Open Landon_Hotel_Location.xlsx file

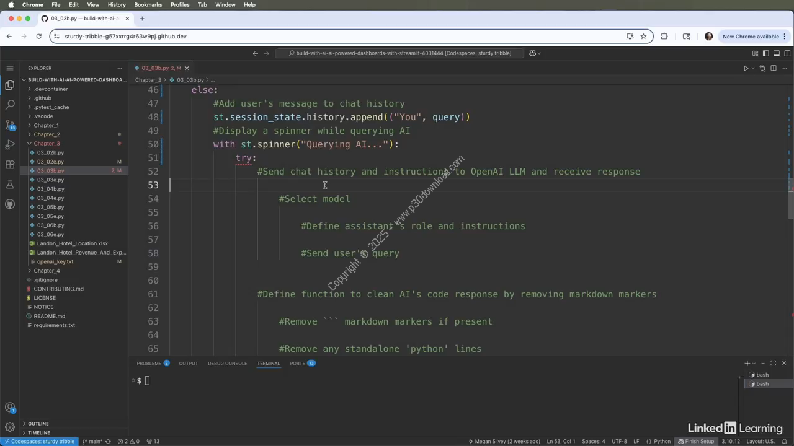coord(72,243)
